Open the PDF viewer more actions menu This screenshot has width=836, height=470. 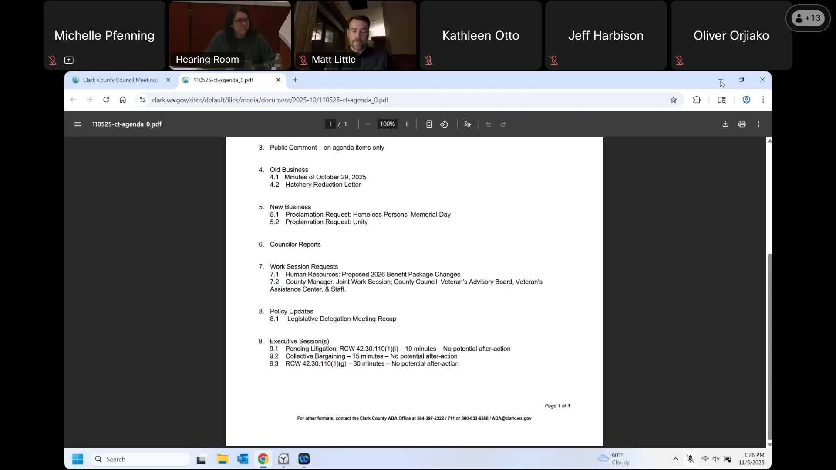click(x=758, y=124)
